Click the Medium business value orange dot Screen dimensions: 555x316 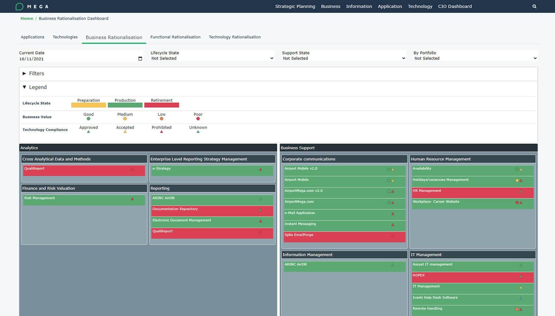(x=125, y=119)
